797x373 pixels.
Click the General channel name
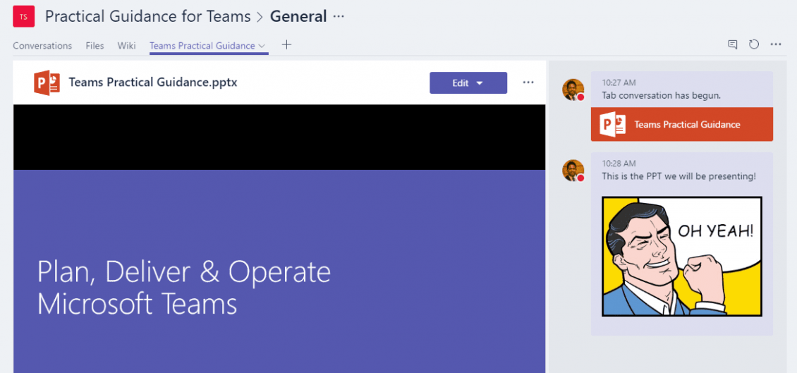click(x=298, y=16)
